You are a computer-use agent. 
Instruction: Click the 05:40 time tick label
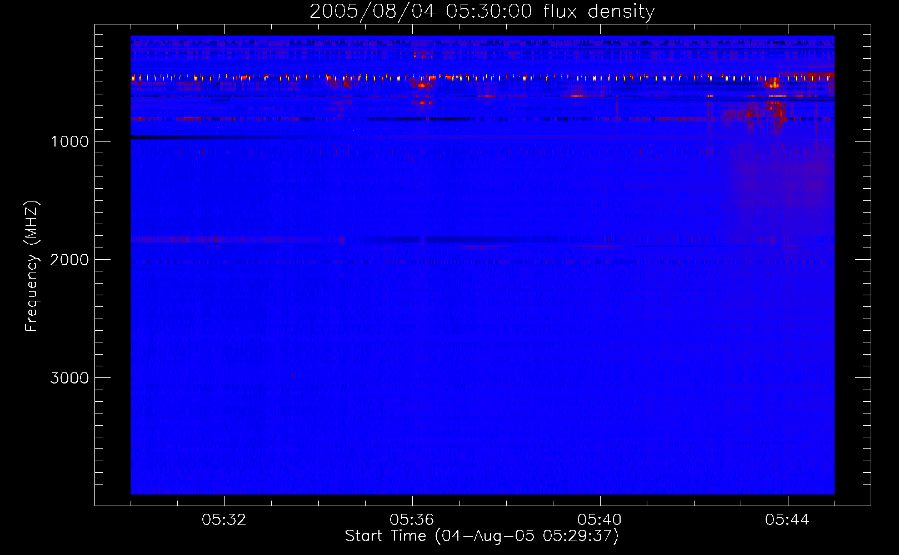point(600,520)
